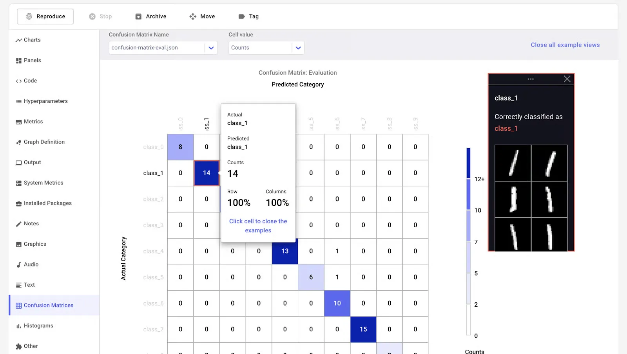Click the Metrics table icon

[18, 122]
